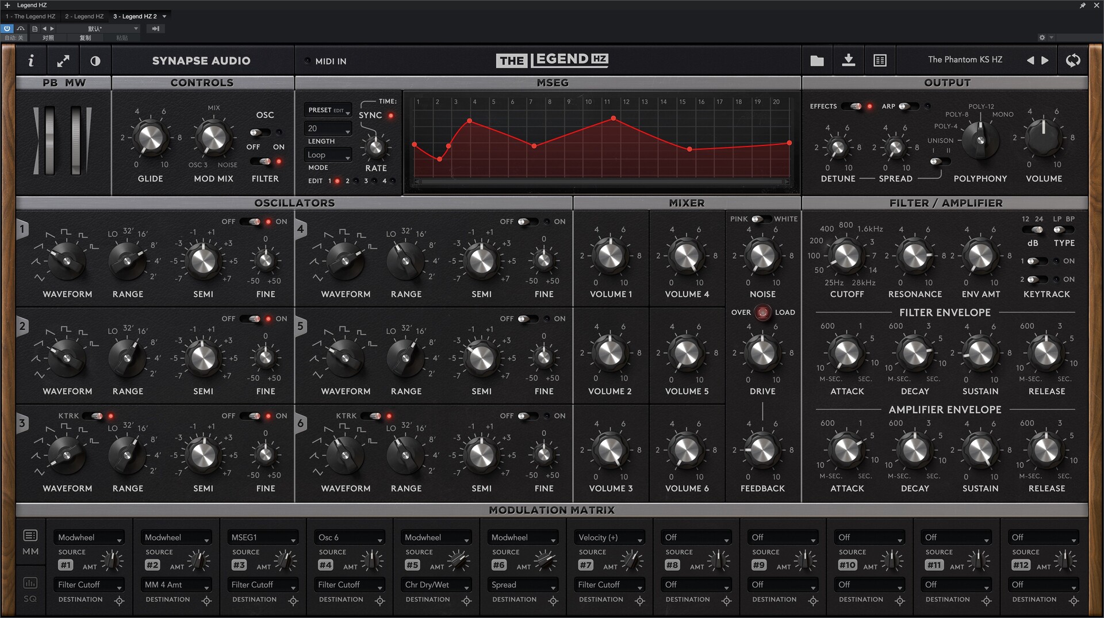This screenshot has width=1104, height=618.
Task: Open the preset list view icon
Action: pos(880,60)
